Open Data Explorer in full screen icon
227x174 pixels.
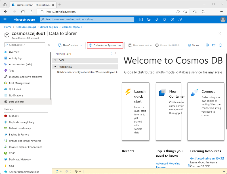pyautogui.click(x=214, y=45)
